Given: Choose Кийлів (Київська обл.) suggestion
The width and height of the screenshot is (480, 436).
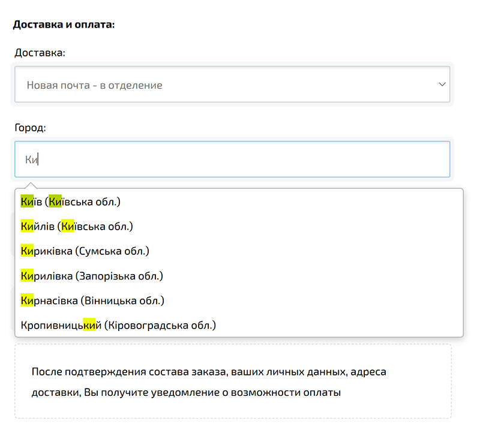Looking at the screenshot, I should pos(78,226).
